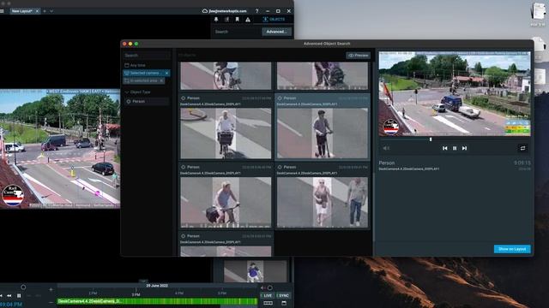
Task: Open the main hamburger menu in Nx window
Action: (2, 11)
